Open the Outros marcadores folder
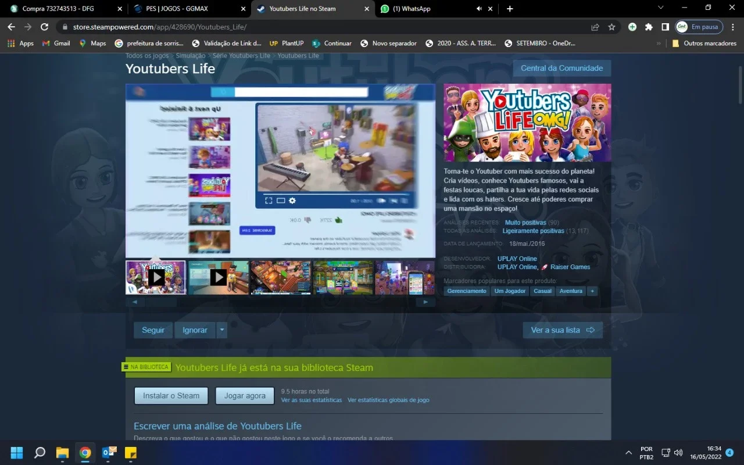 tap(704, 43)
